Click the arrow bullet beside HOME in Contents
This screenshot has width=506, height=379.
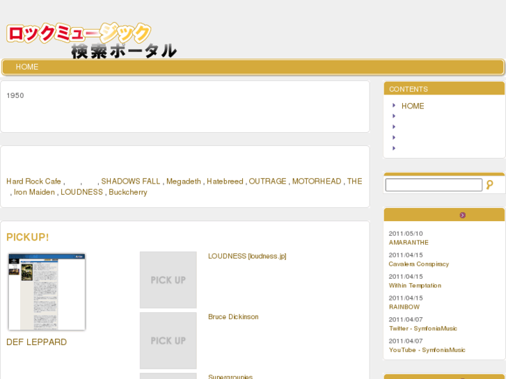point(394,106)
